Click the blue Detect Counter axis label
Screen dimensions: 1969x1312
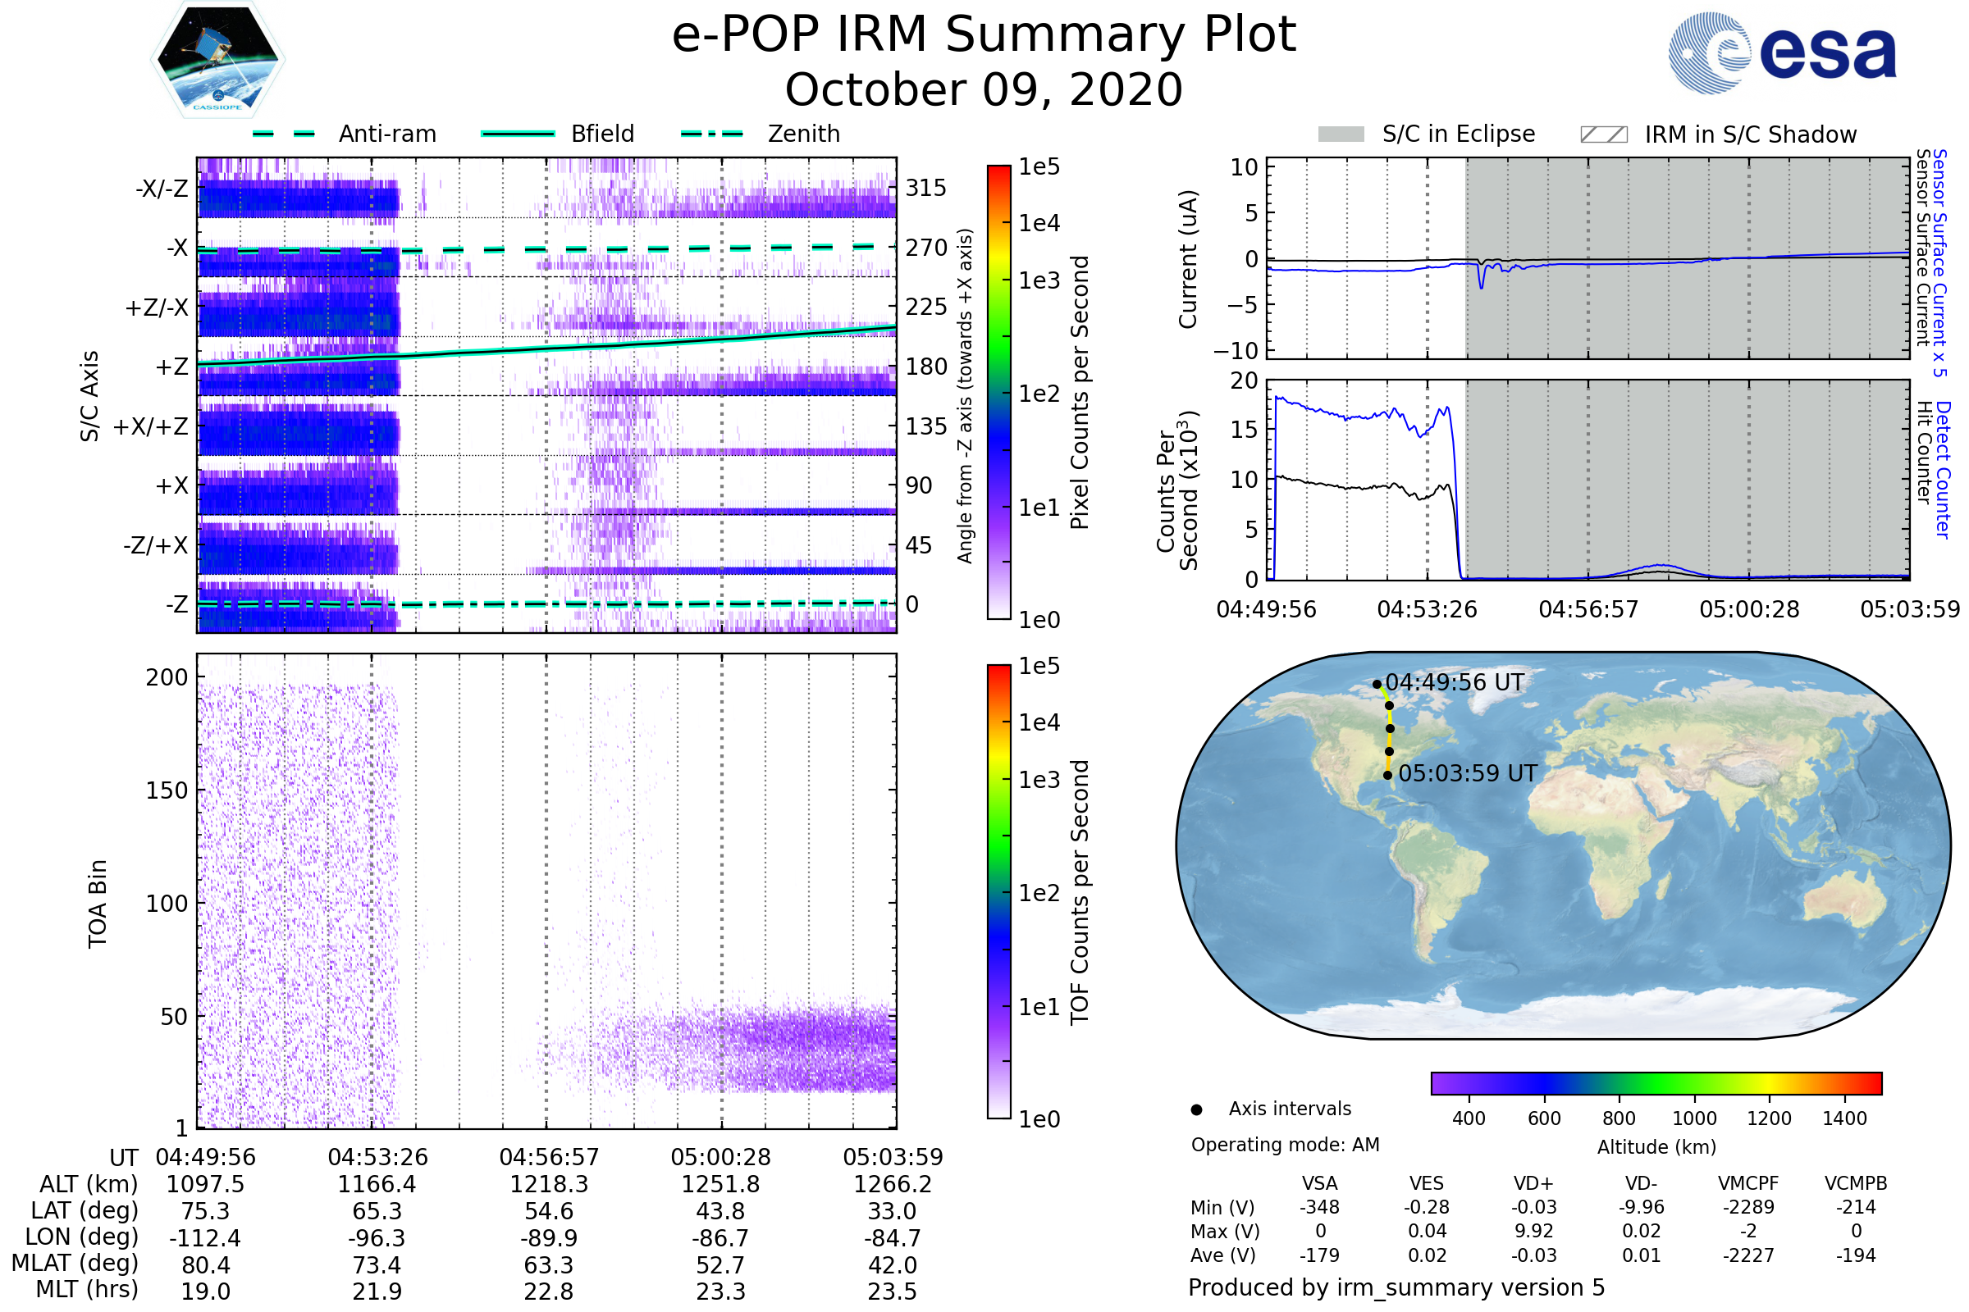coord(1943,469)
